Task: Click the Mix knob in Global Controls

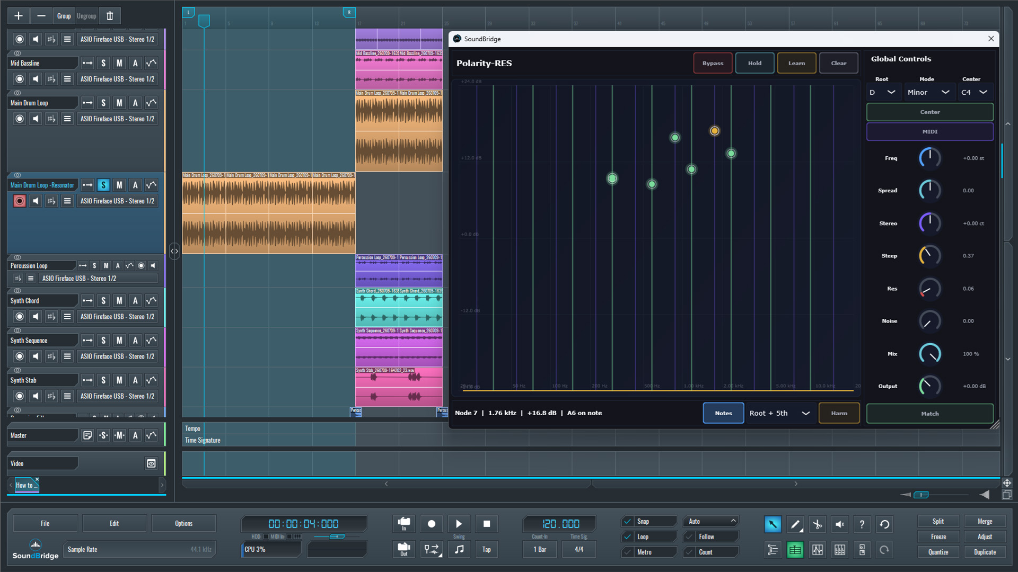Action: (929, 354)
